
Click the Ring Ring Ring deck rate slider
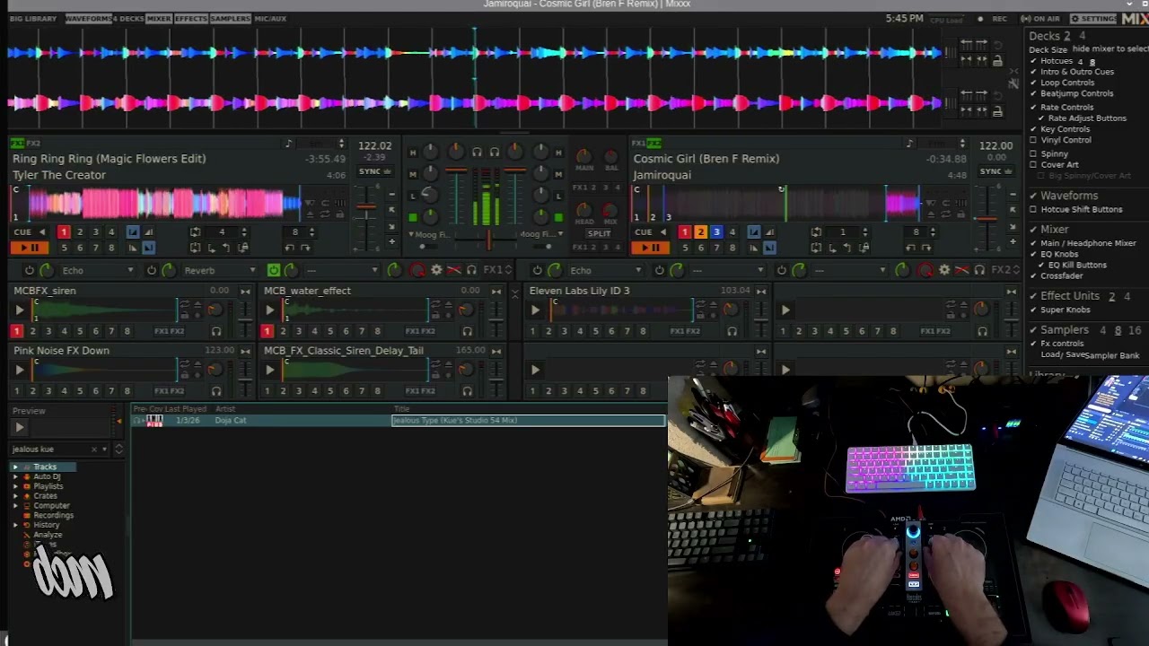click(x=365, y=219)
